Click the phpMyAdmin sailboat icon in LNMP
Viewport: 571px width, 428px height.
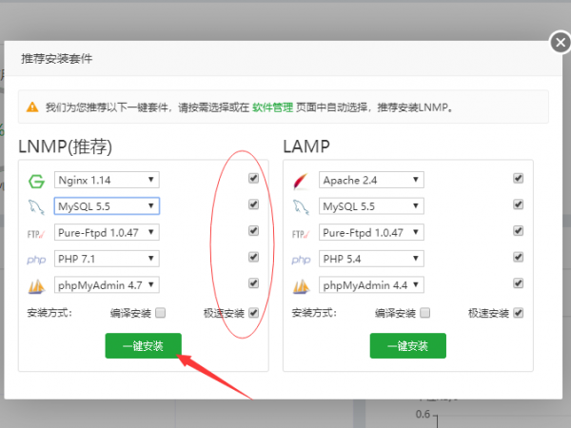tap(37, 284)
